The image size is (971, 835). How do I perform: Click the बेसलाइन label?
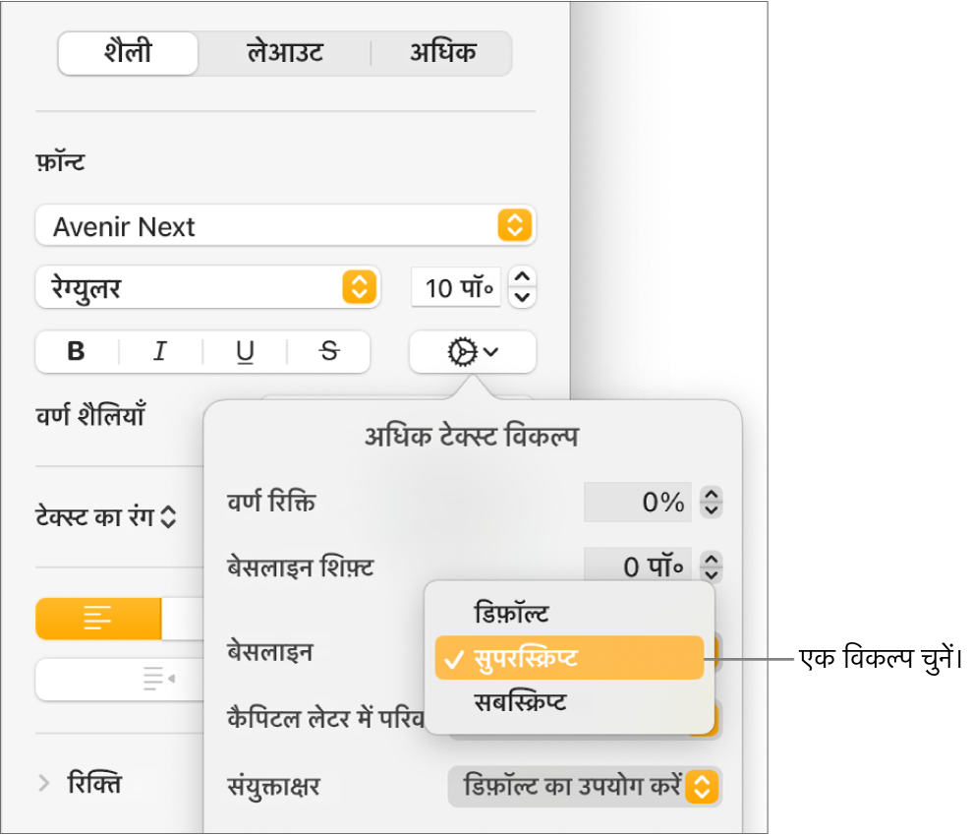(x=270, y=652)
